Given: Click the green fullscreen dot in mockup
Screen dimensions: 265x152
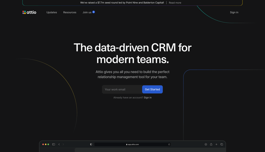Looking at the screenshot, I should [48, 144].
